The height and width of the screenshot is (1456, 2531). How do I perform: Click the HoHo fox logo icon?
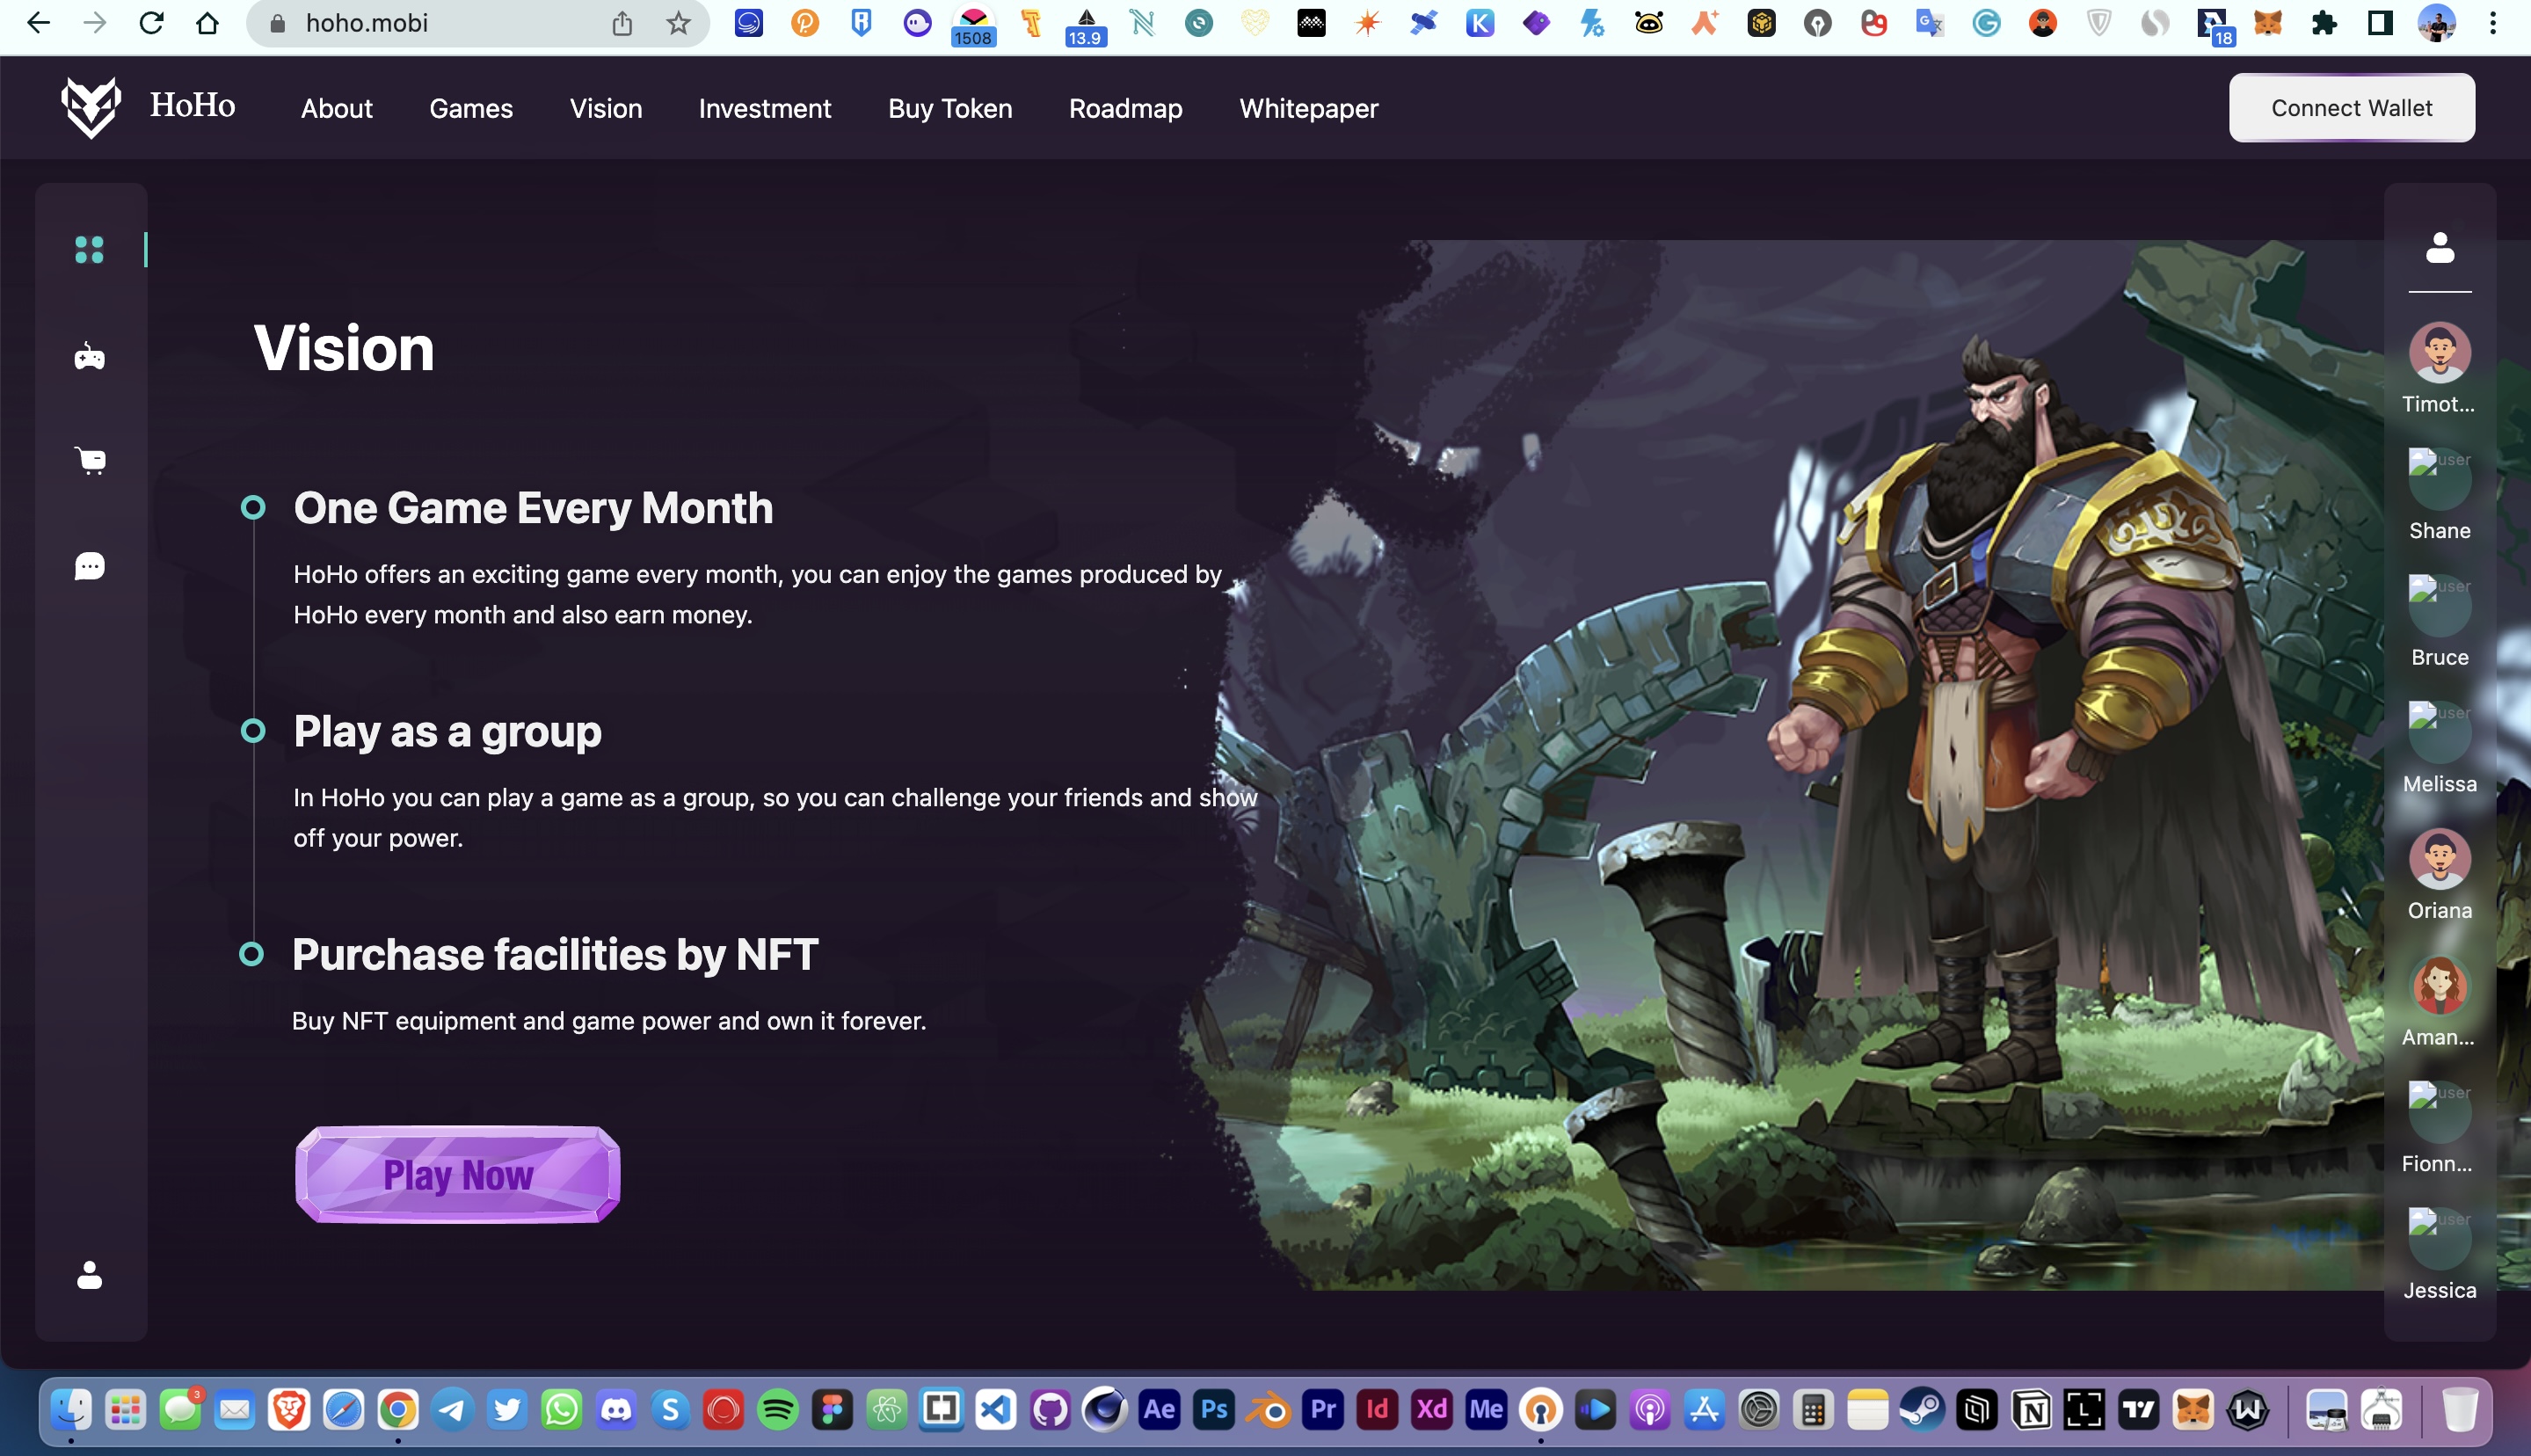91,107
